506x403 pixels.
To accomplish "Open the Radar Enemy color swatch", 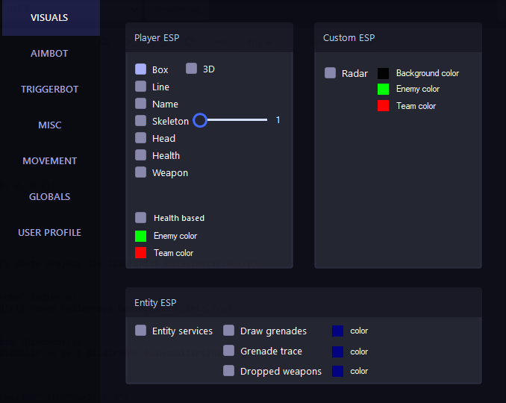I will point(383,89).
